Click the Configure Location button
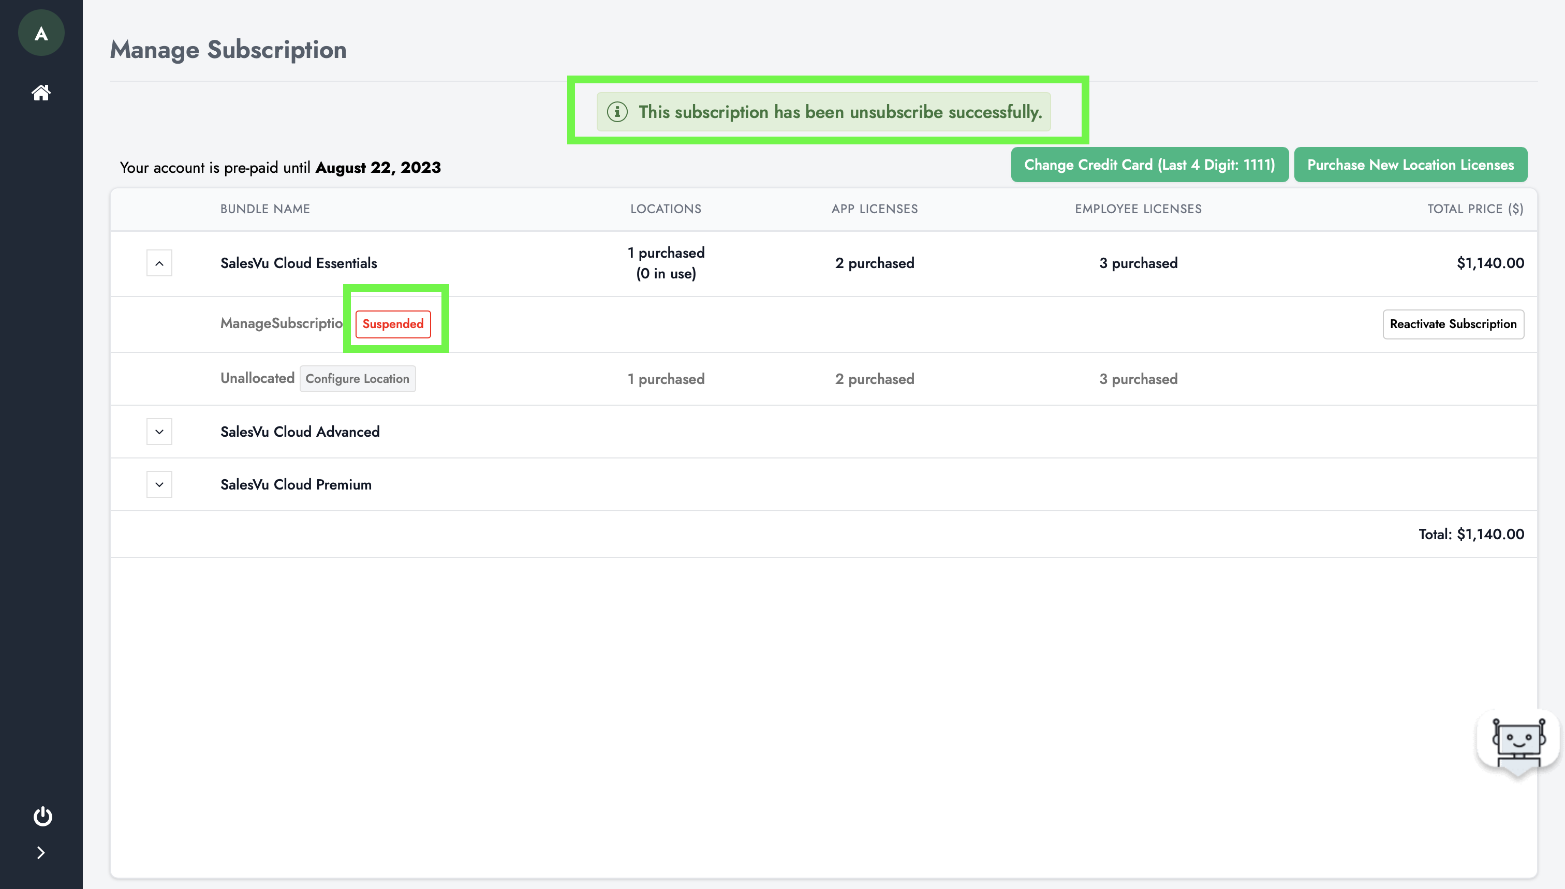Image resolution: width=1565 pixels, height=889 pixels. pos(357,379)
